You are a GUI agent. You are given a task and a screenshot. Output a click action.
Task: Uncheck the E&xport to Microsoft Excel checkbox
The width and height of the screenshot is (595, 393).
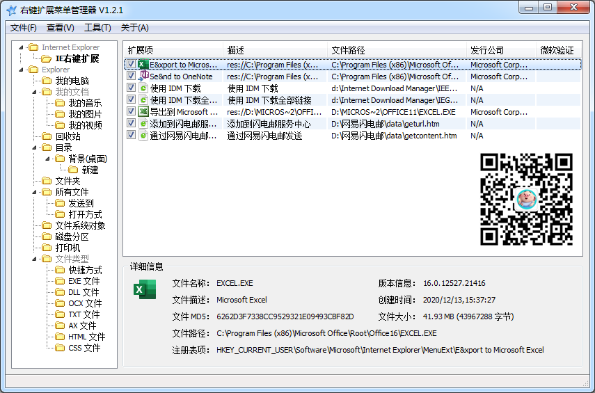131,64
